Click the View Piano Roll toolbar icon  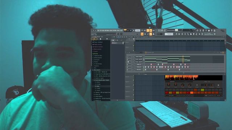point(179,34)
